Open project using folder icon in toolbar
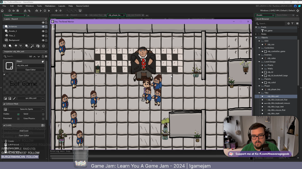Viewport: 302px width, 169px height. pos(14,11)
